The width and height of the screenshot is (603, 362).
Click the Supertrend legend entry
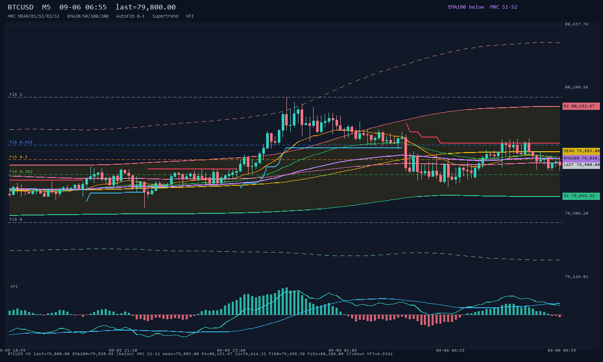click(x=165, y=16)
